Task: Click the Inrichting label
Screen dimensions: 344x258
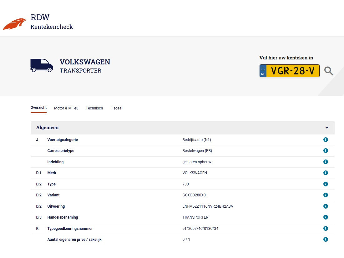Action: click(55, 162)
